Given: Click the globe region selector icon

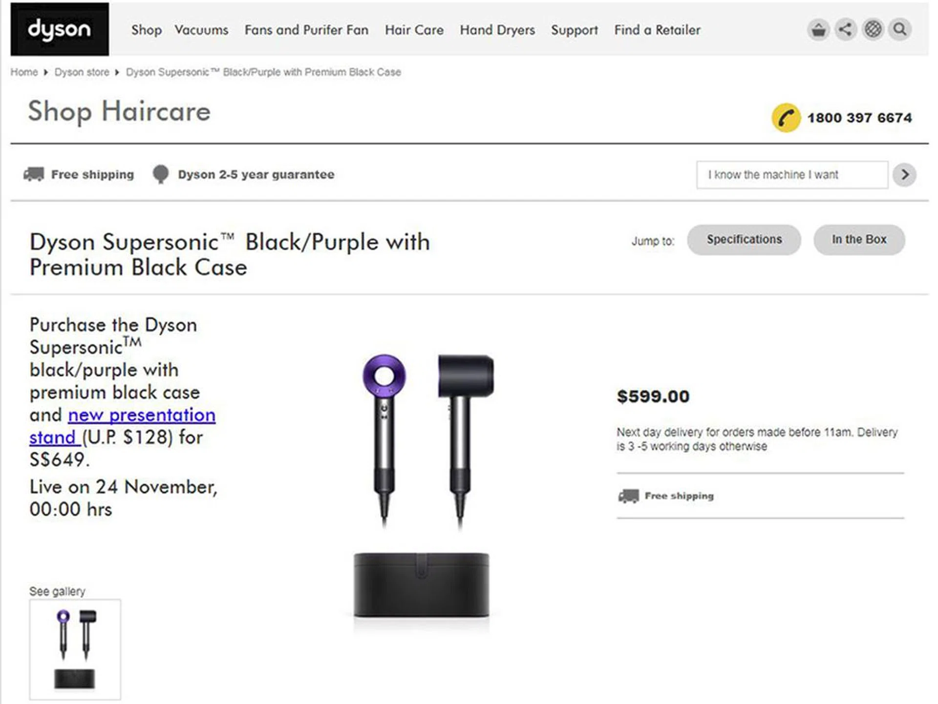Looking at the screenshot, I should pyautogui.click(x=873, y=30).
